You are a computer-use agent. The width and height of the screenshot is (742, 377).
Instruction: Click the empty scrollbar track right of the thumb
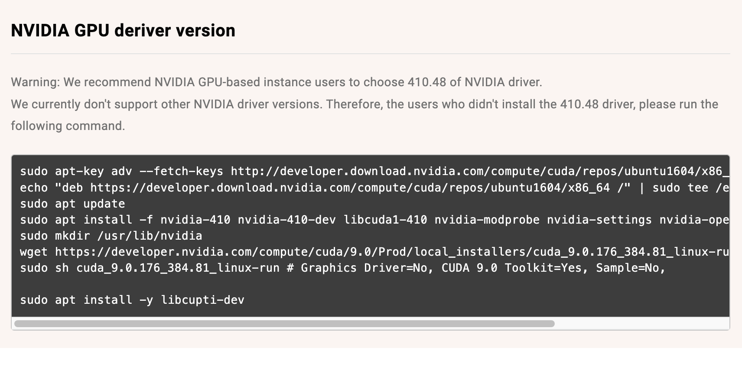coord(641,324)
